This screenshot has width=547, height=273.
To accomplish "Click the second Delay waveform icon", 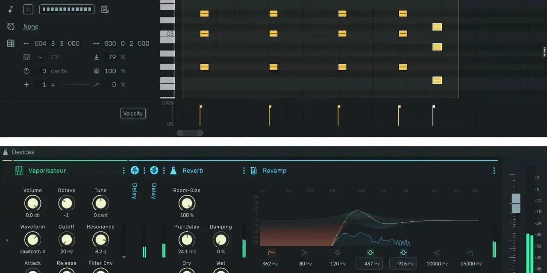I will click(154, 171).
